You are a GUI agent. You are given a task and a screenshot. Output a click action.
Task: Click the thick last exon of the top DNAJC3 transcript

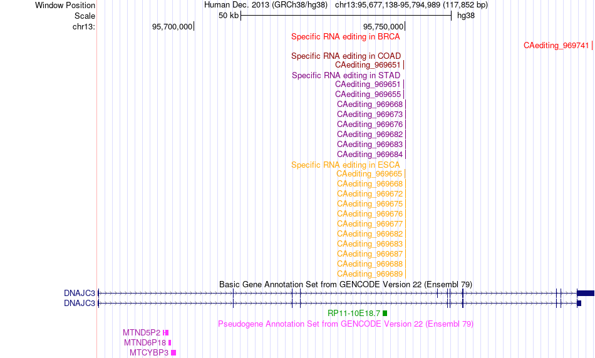(x=586, y=293)
